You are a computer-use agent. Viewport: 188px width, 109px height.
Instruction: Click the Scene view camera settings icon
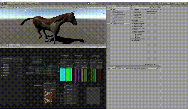[x=77, y=8]
